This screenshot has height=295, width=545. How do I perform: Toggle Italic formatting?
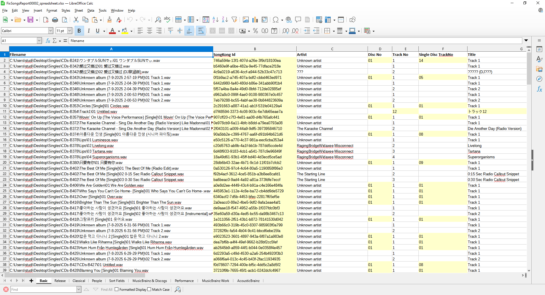coord(89,31)
